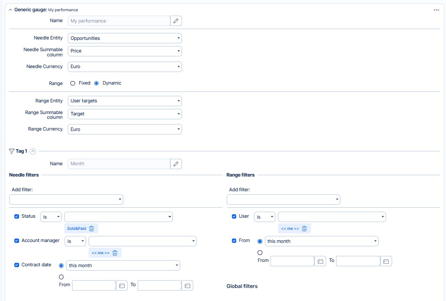Click the Contract date From input field

click(94, 285)
